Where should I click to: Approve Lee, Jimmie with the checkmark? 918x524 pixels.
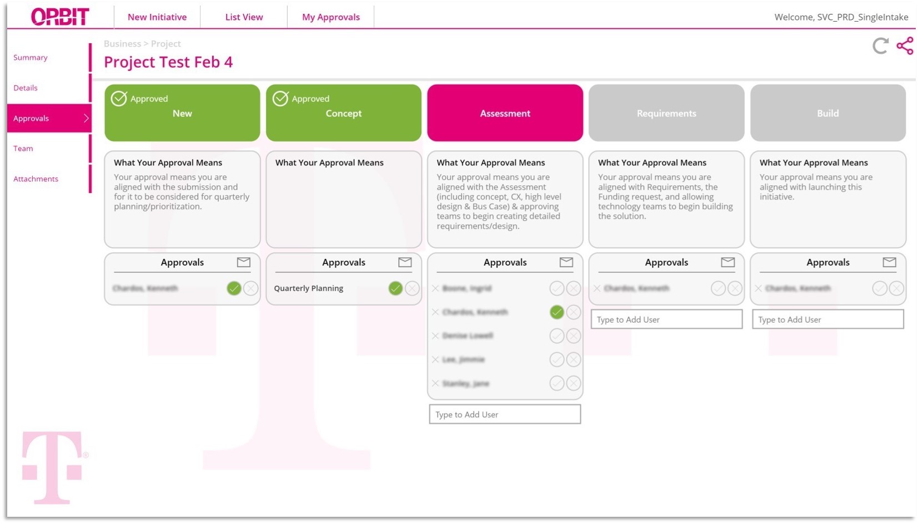point(556,359)
